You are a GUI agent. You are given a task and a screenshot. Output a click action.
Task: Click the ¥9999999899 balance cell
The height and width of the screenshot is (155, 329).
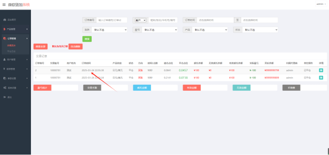(272, 77)
